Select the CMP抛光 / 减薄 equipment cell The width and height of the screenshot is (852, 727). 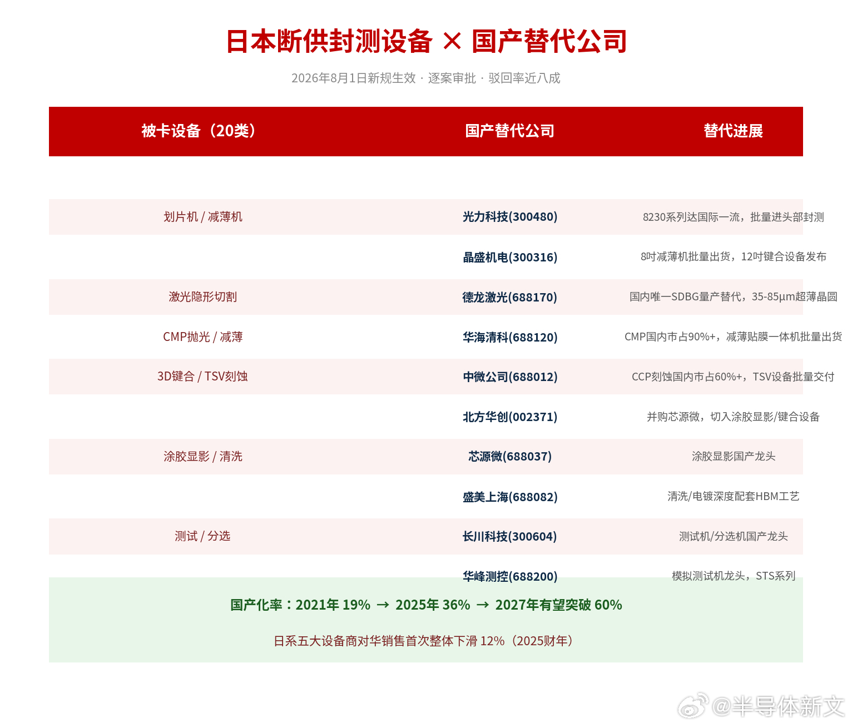202,337
